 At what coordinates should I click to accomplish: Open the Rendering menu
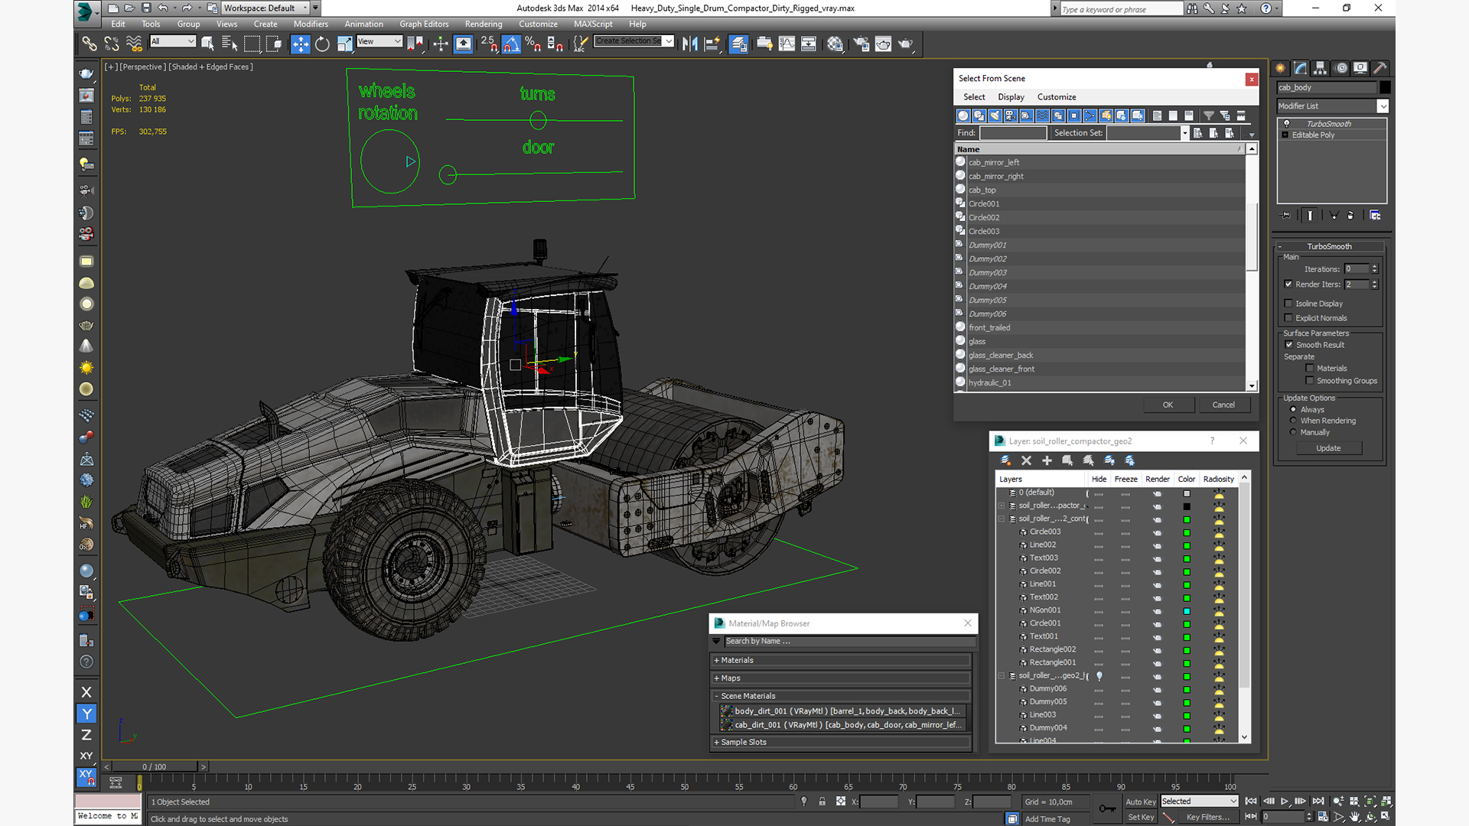coord(484,24)
